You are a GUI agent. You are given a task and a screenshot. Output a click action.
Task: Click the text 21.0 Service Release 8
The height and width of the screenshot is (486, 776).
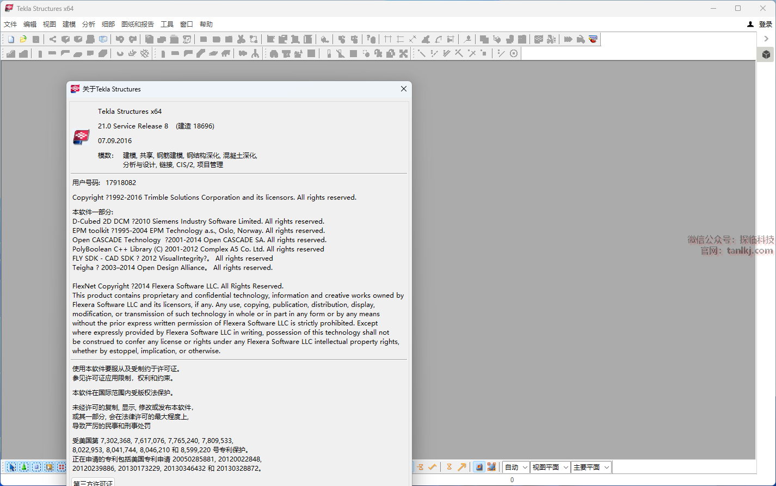[133, 126]
